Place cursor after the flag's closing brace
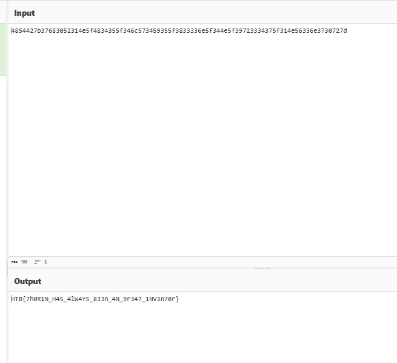 point(179,299)
